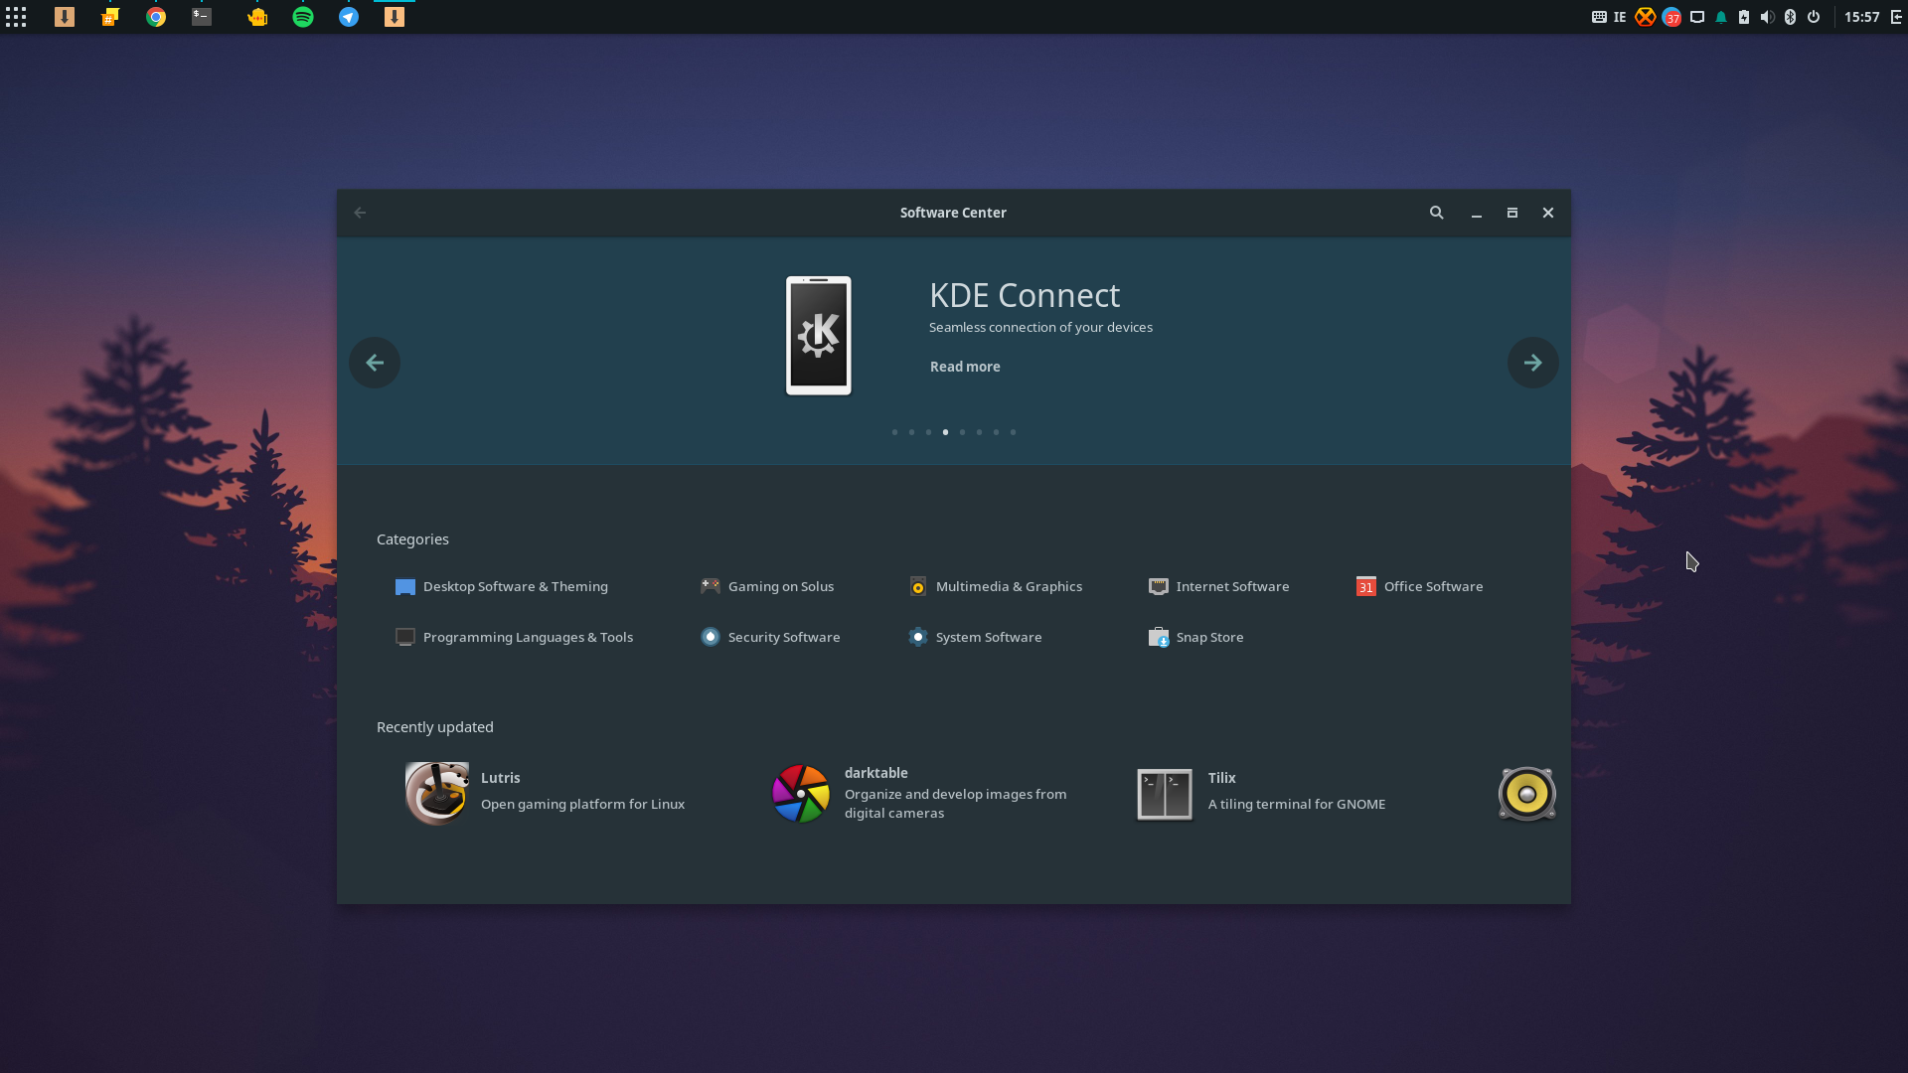Screen dimensions: 1908x1073
Task: Maximize the Software Center window
Action: [x=1512, y=213]
